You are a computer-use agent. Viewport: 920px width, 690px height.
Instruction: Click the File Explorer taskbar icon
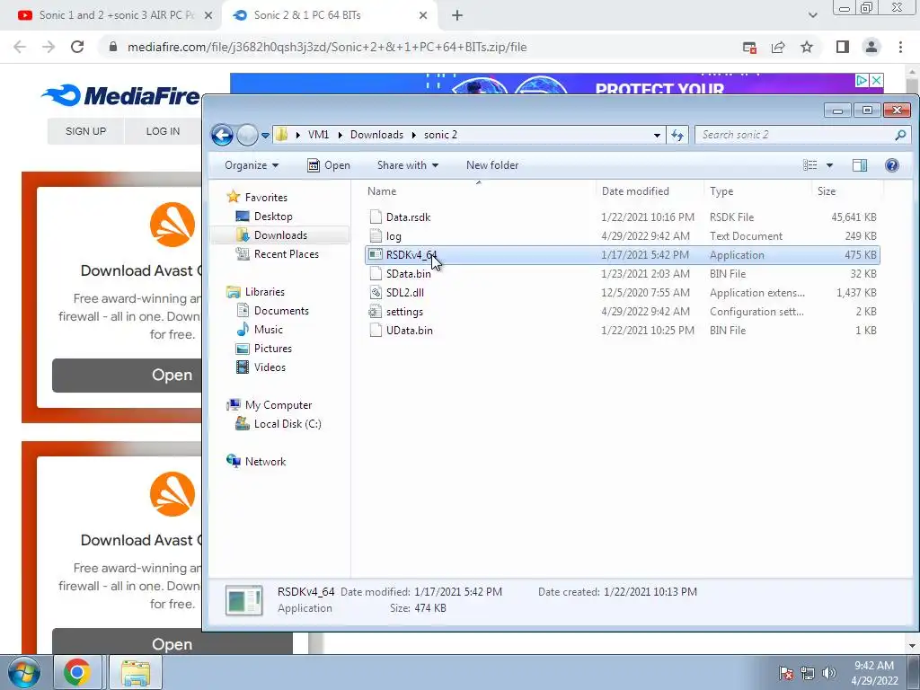click(x=136, y=672)
